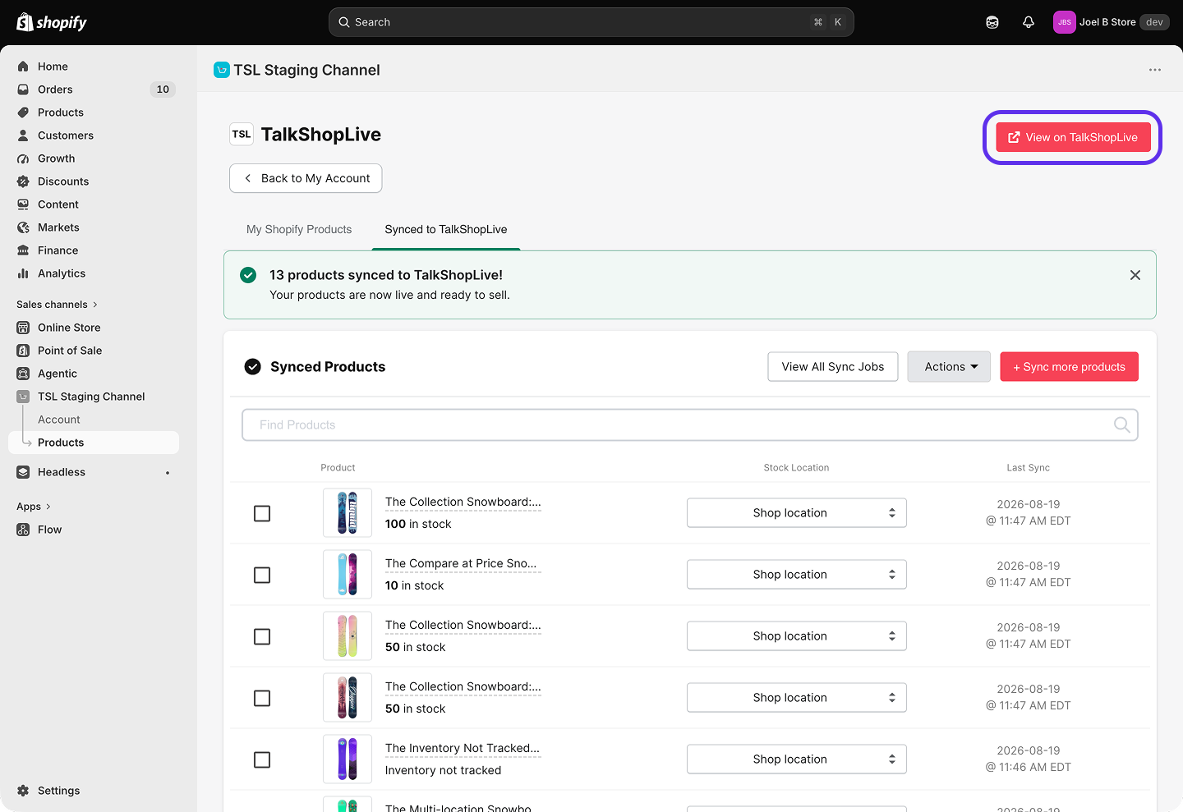Dismiss the synced products success banner
The height and width of the screenshot is (812, 1183).
(x=1135, y=275)
